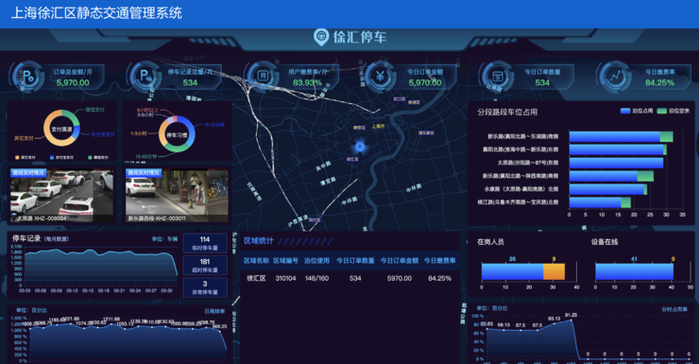The height and width of the screenshot is (364, 699).
Task: Click the 上海徐汇区静态交通管理系统 header title
Action: 96,13
